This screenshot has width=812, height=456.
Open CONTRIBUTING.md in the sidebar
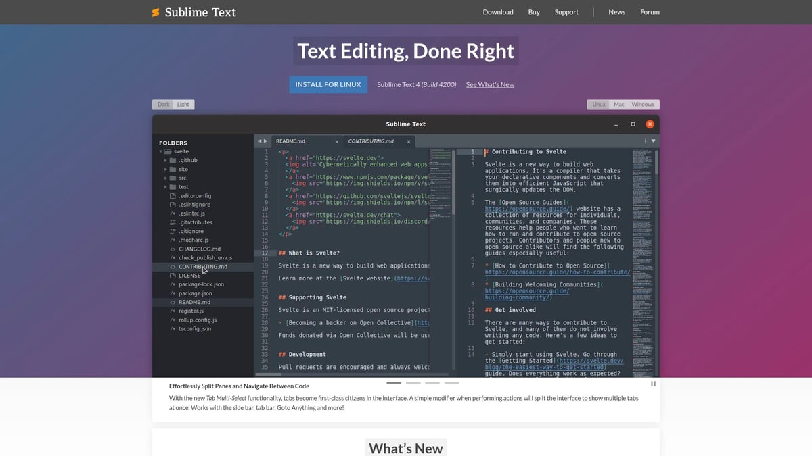203,267
